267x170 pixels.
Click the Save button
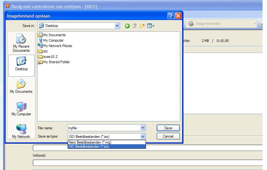pos(168,128)
